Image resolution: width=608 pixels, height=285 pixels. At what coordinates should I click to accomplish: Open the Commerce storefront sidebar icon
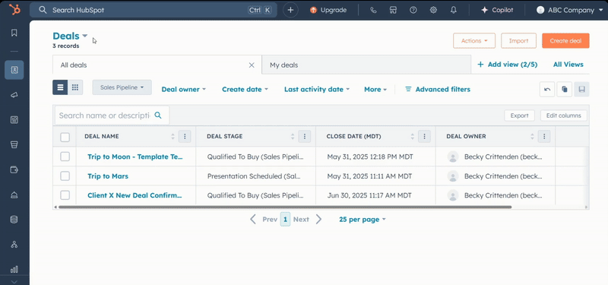(14, 144)
